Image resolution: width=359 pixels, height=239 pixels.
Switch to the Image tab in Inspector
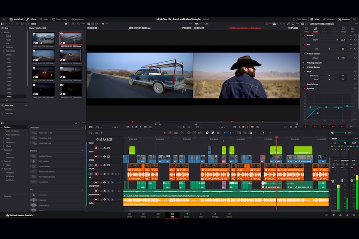(x=343, y=30)
